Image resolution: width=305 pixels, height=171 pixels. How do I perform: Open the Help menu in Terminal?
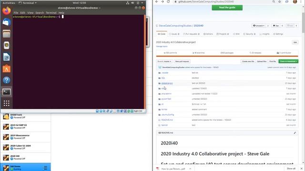pyautogui.click(x=61, y=13)
